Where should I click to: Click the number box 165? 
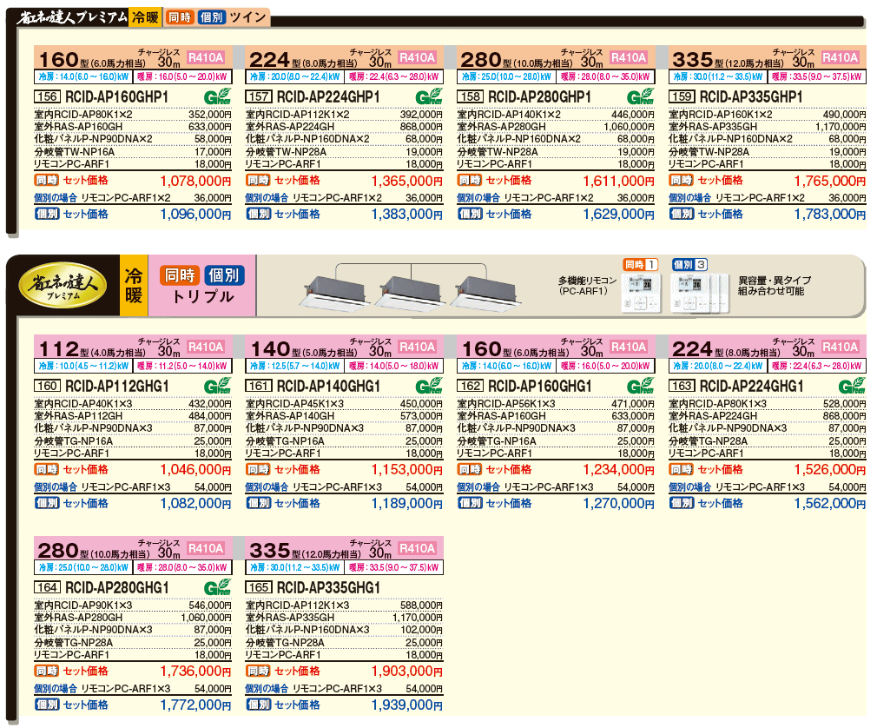259,587
